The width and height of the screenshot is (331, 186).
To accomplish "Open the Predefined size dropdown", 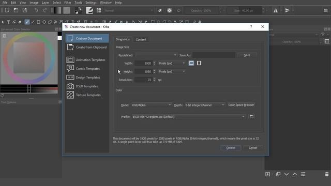I will (x=156, y=55).
